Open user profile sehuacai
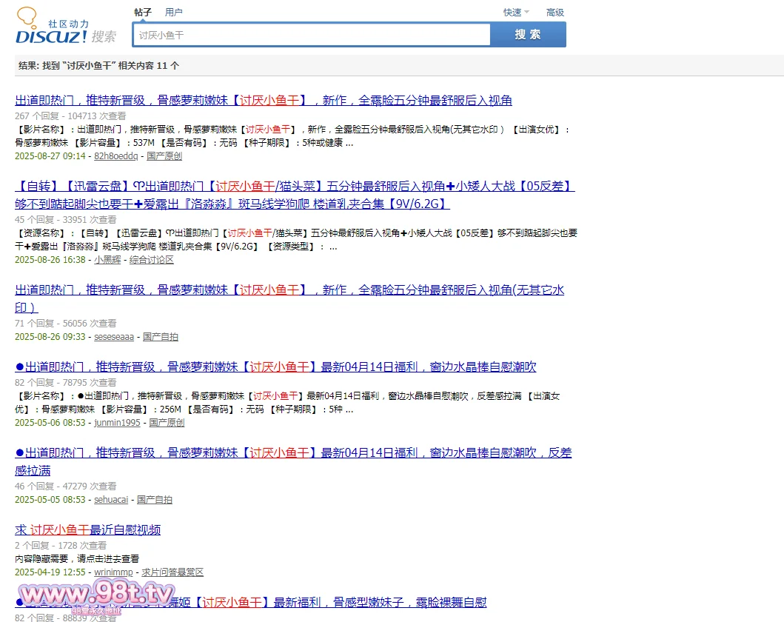784x622 pixels. click(111, 500)
